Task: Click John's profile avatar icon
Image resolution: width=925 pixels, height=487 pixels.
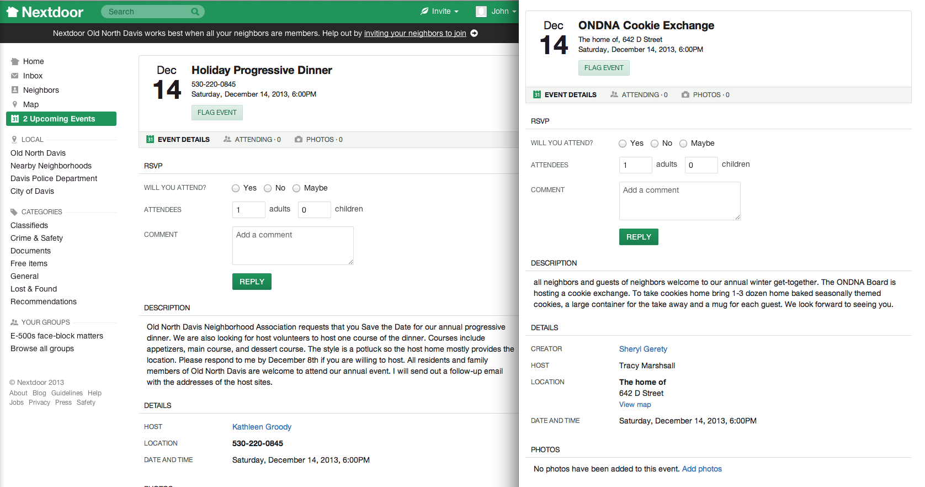Action: pos(481,11)
